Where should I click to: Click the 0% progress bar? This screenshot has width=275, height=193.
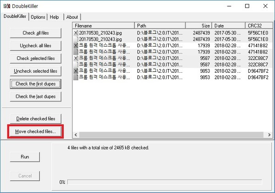click(x=165, y=182)
